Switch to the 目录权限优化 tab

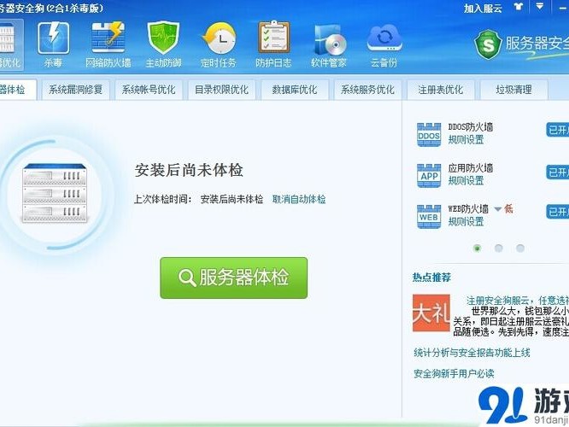tap(222, 90)
